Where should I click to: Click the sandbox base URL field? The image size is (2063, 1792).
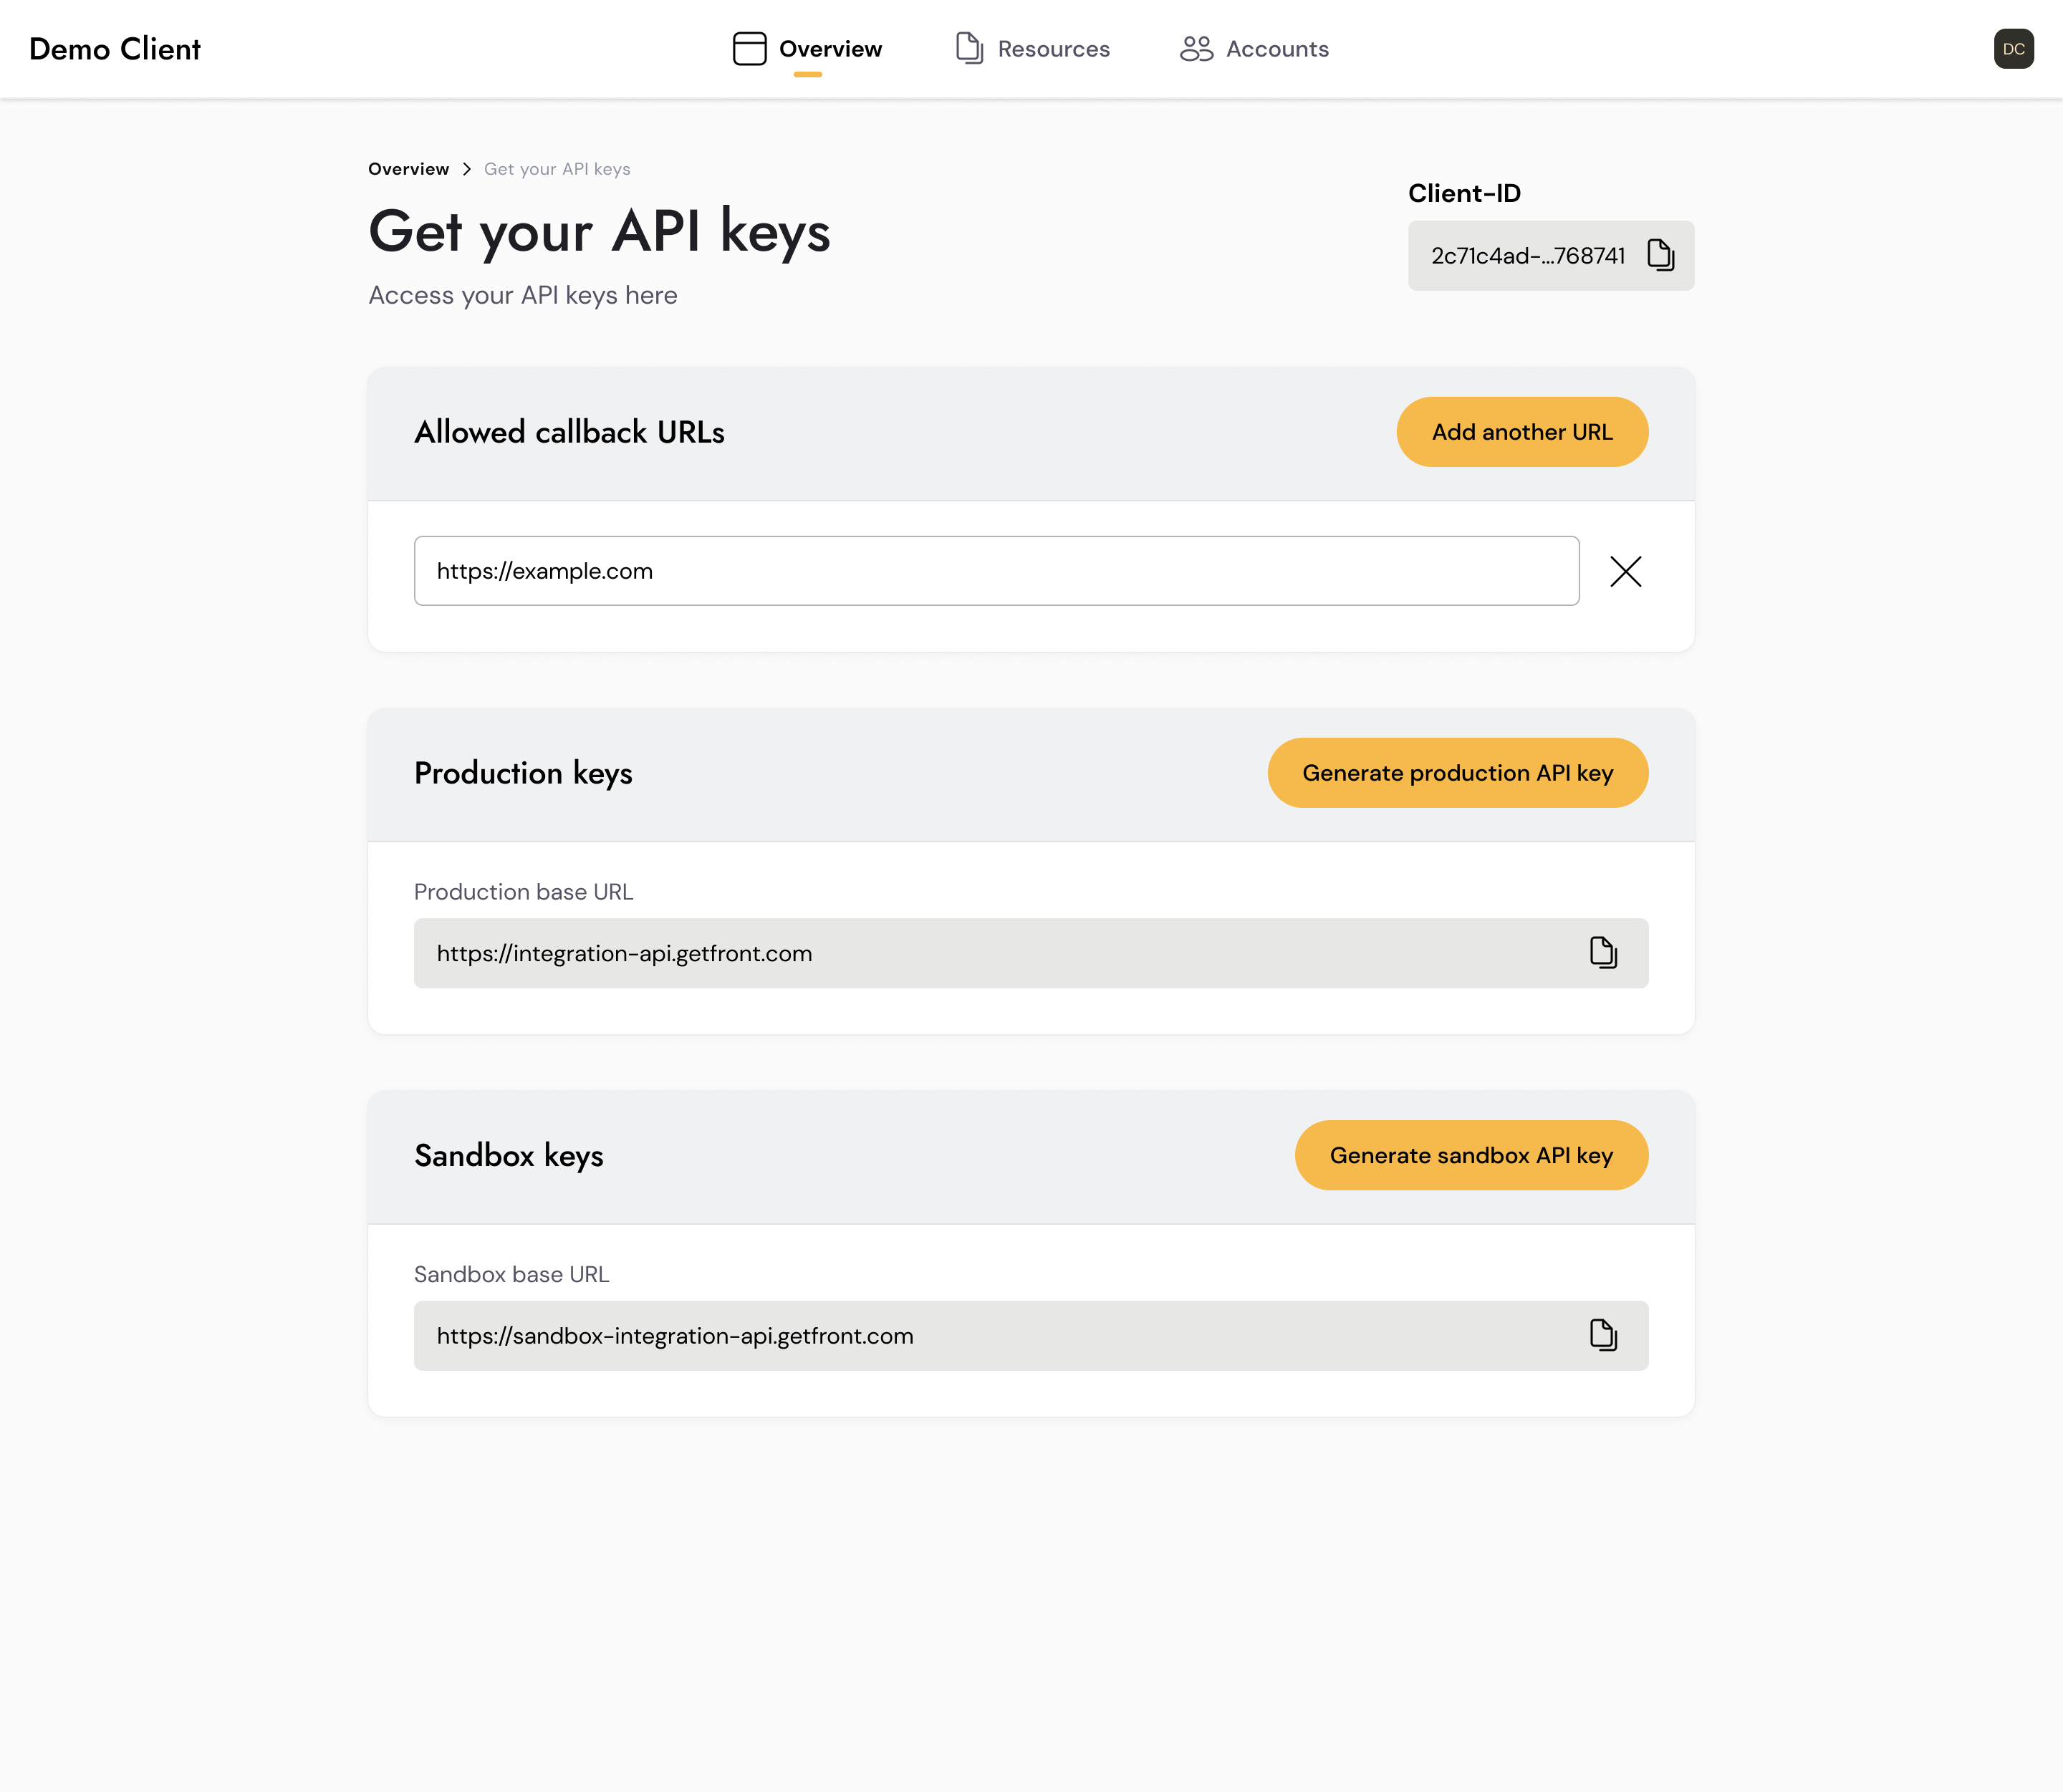point(990,1336)
